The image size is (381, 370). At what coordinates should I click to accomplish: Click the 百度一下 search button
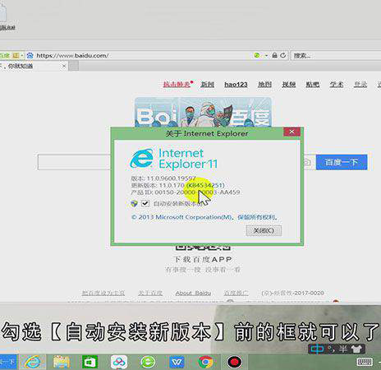click(342, 162)
